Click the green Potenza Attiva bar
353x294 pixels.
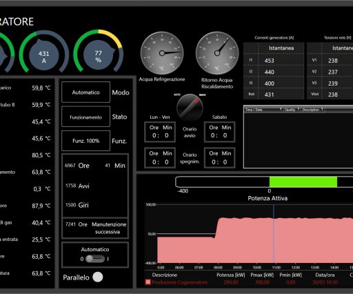303,182
